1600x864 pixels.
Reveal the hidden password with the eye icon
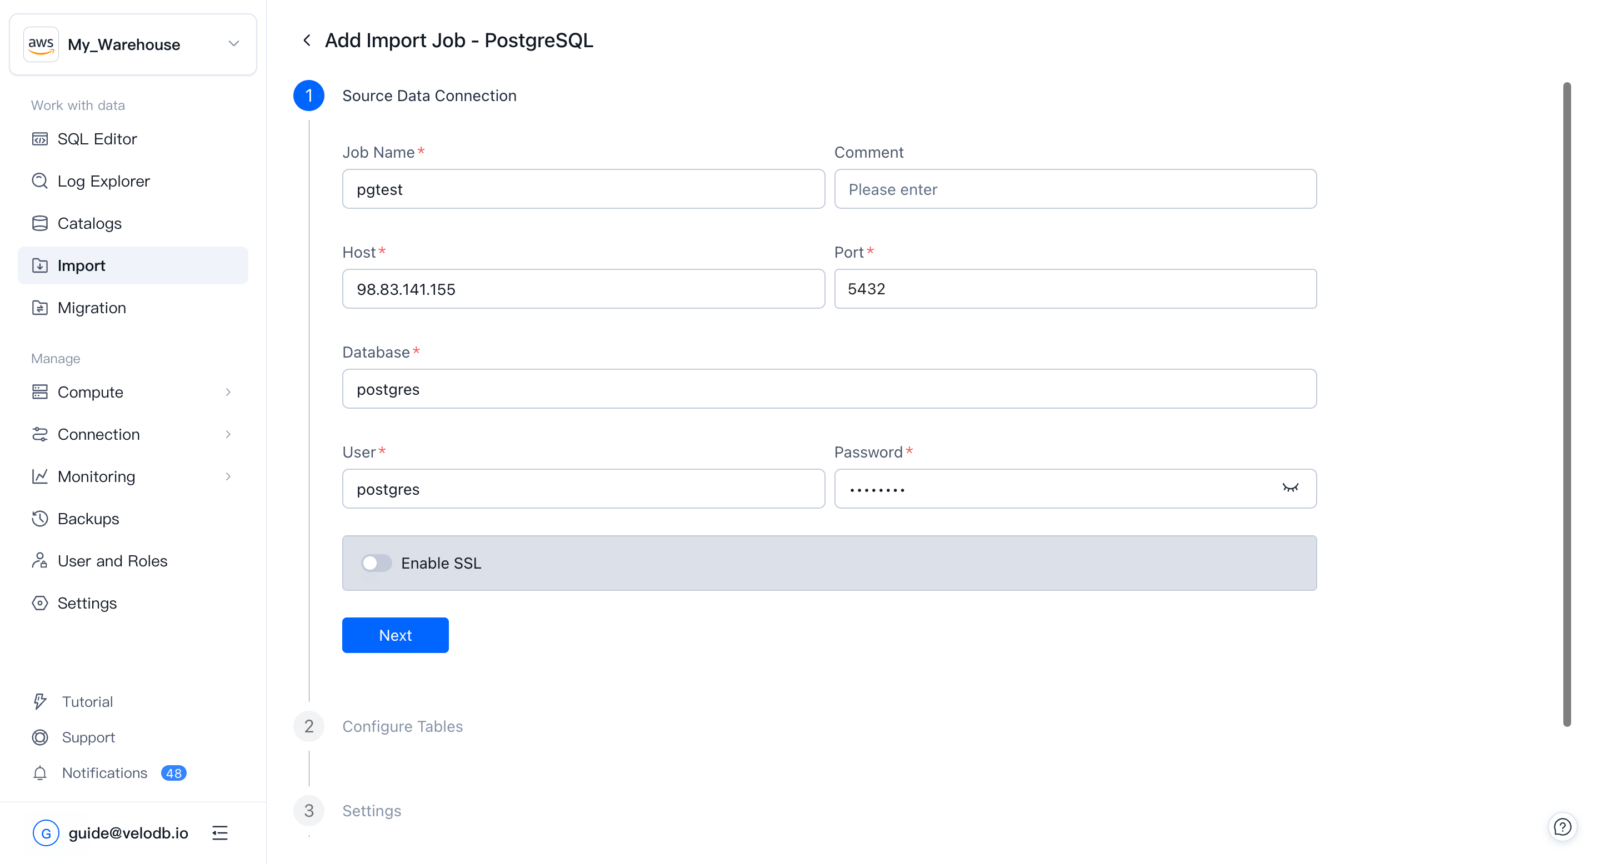1291,489
